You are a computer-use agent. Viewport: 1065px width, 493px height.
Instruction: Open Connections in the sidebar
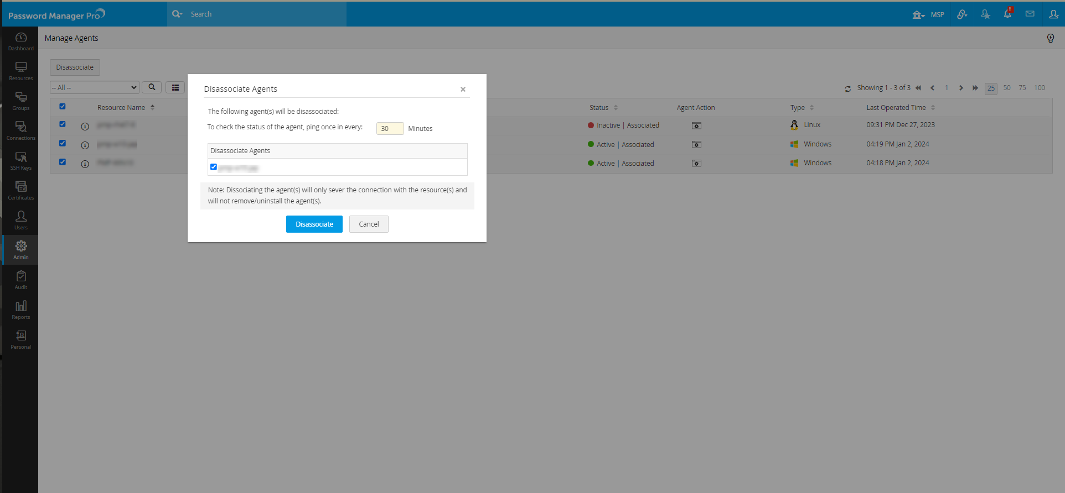coord(21,131)
